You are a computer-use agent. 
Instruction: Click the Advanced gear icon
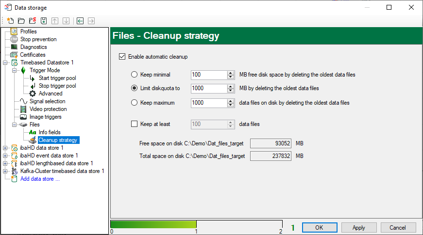33,94
